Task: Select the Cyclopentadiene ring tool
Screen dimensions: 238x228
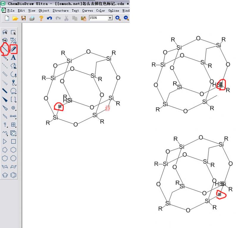Action: (5, 175)
